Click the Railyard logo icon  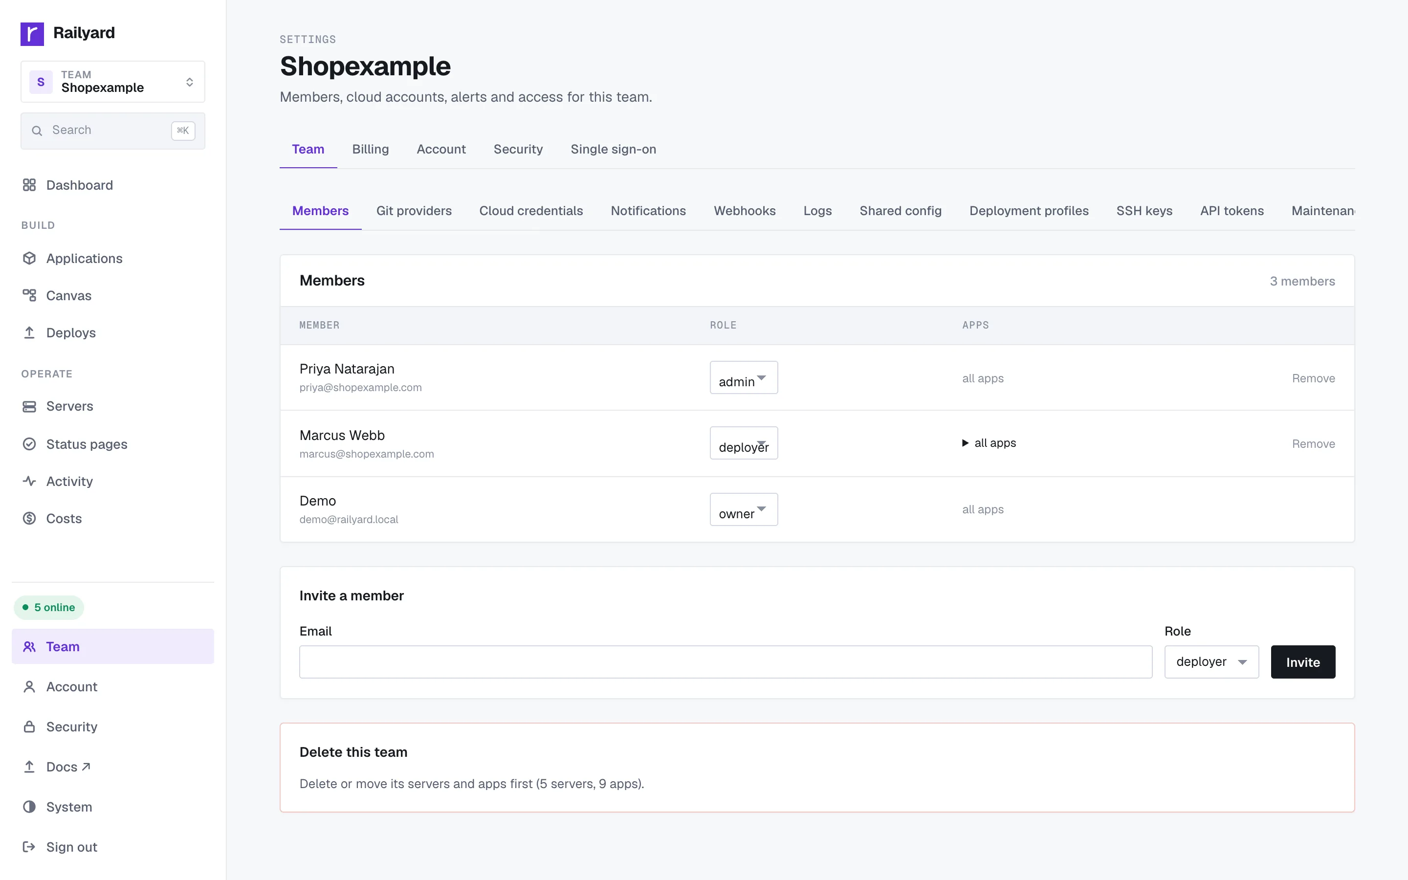(x=32, y=33)
